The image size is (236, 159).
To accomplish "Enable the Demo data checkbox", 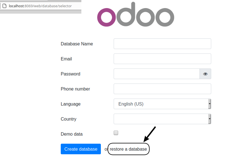I will [116, 133].
